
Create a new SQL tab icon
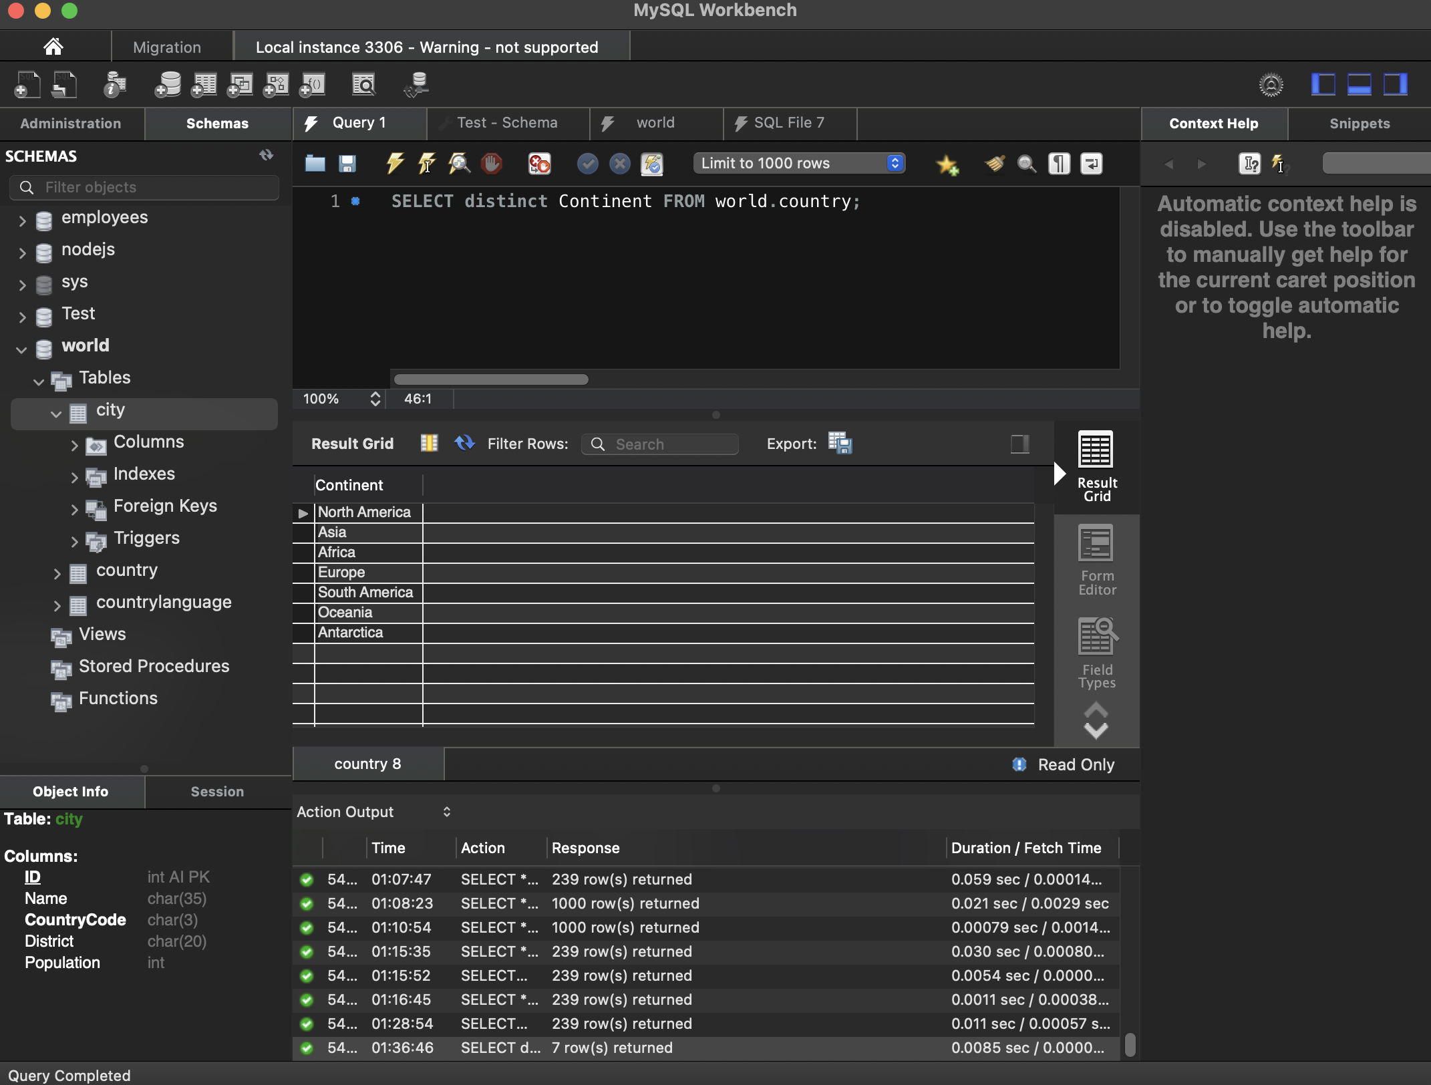pyautogui.click(x=27, y=85)
